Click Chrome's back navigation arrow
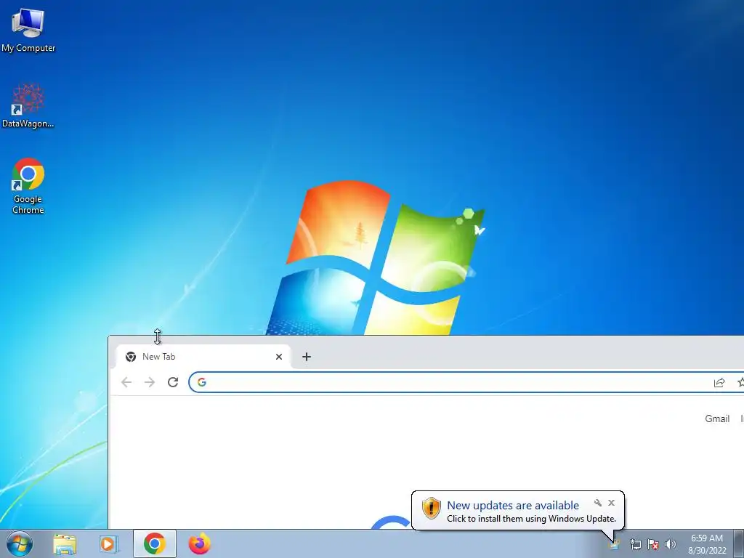744x558 pixels. [126, 382]
